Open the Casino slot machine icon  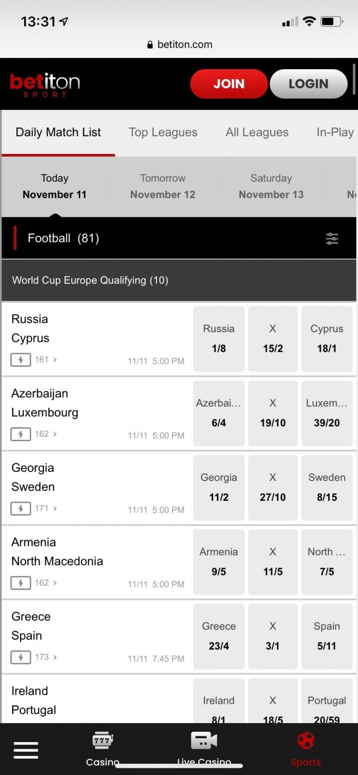tap(102, 741)
